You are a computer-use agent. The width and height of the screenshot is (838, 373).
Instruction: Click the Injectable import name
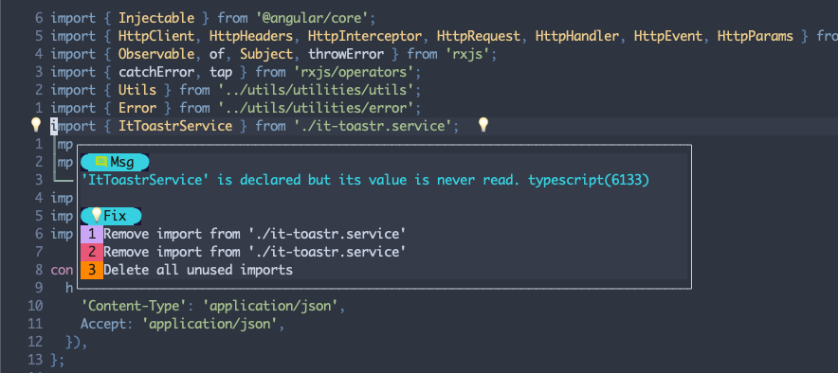tap(156, 18)
